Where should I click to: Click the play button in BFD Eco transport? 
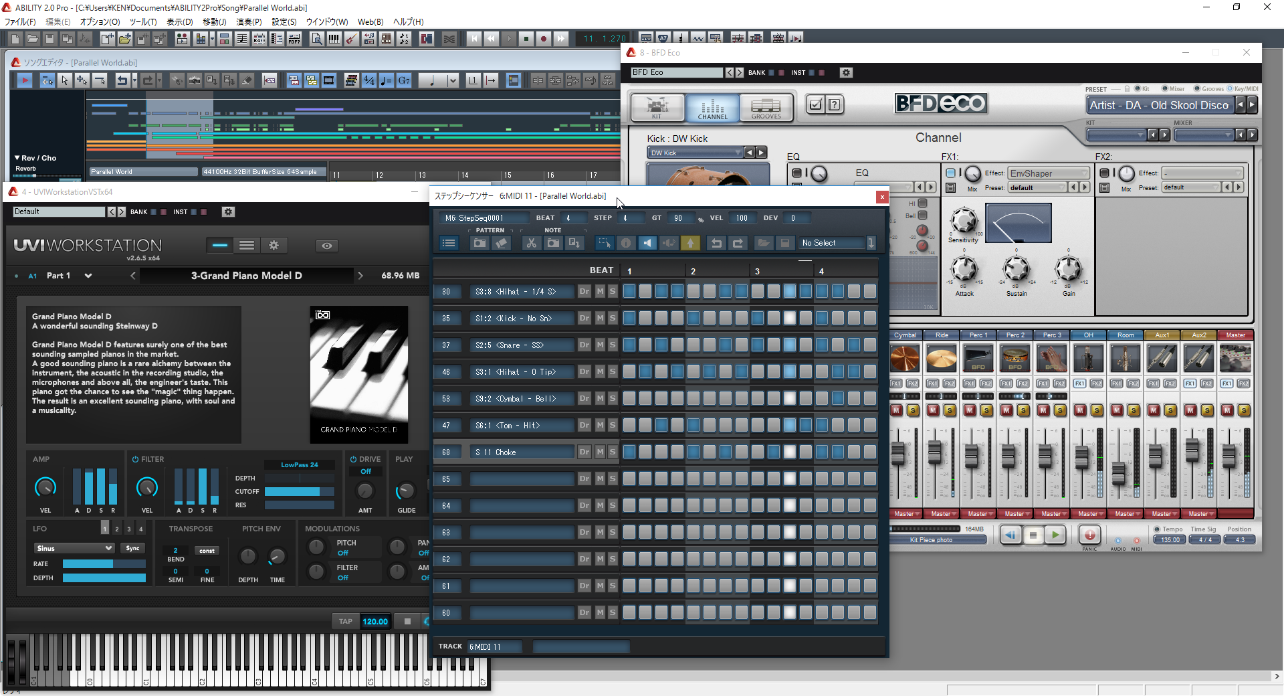[x=1055, y=535]
